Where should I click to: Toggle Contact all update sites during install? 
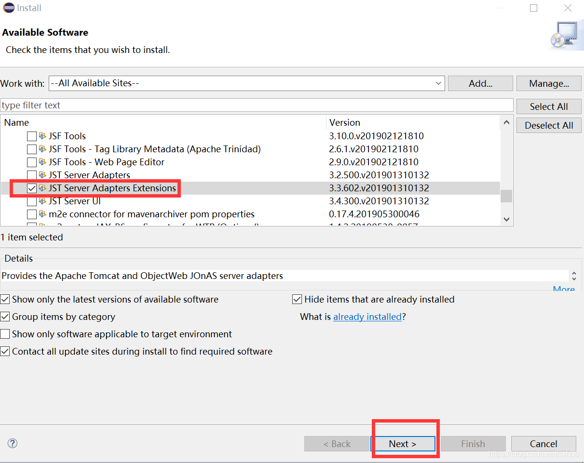(5, 352)
